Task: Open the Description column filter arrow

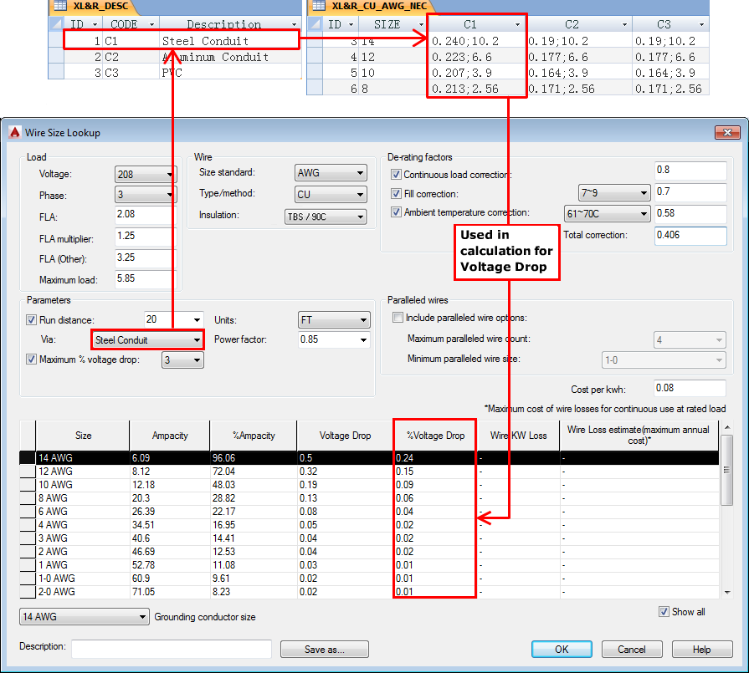Action: (x=294, y=24)
